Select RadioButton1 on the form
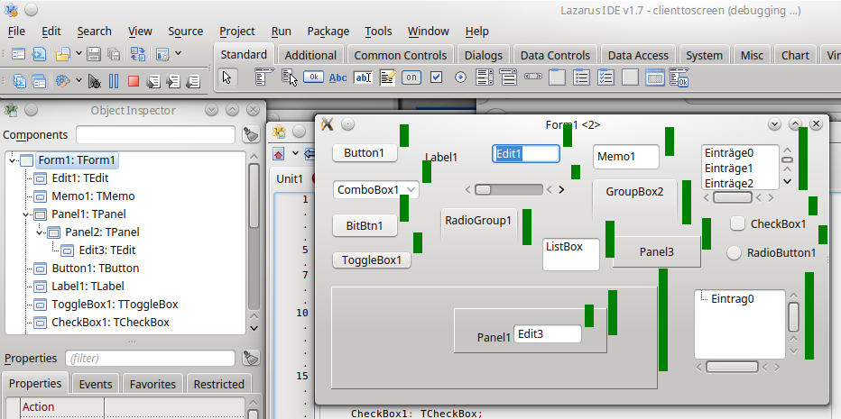Image resolution: width=841 pixels, height=419 pixels. (x=735, y=253)
